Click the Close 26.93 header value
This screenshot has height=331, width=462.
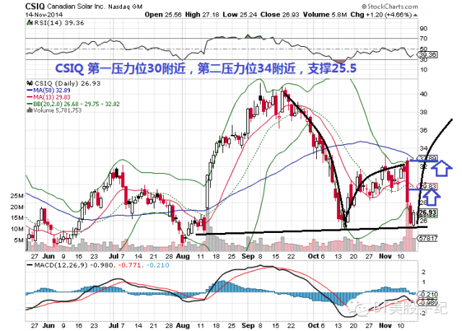(x=279, y=14)
